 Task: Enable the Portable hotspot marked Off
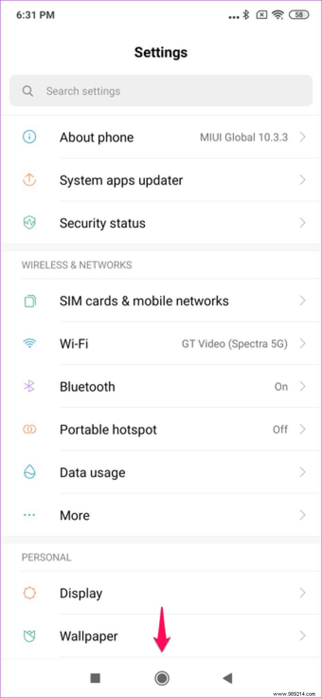[x=280, y=429]
